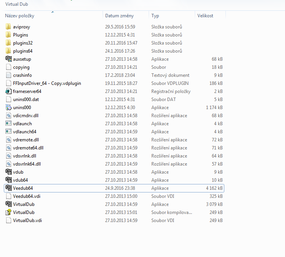285x257 pixels.
Task: Select the aviproxy folder icon
Action: (8, 27)
